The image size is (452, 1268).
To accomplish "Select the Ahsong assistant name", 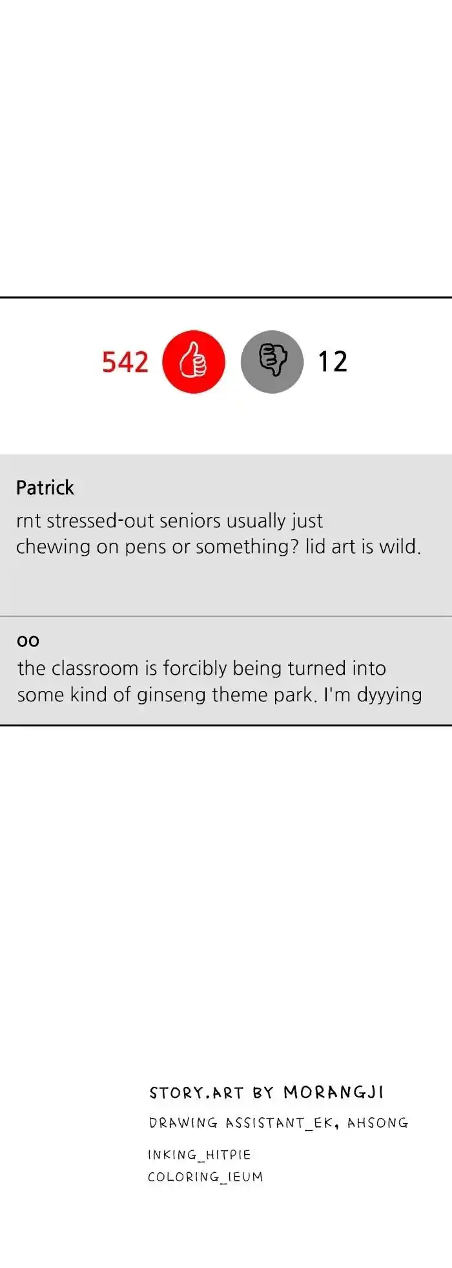I will [378, 1123].
